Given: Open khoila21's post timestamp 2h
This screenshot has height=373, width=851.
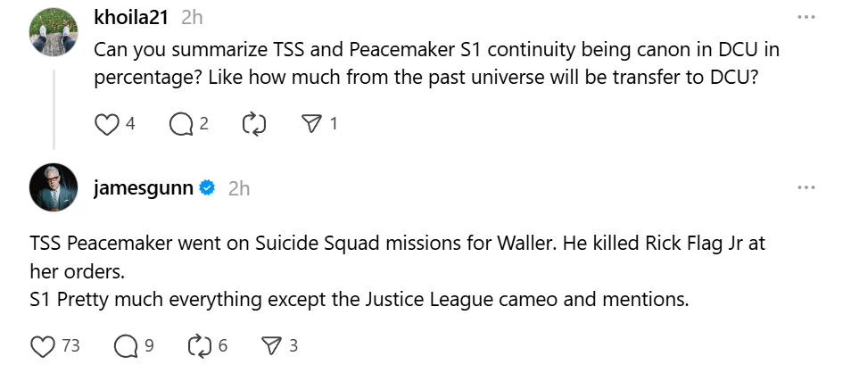Looking at the screenshot, I should pyautogui.click(x=191, y=17).
